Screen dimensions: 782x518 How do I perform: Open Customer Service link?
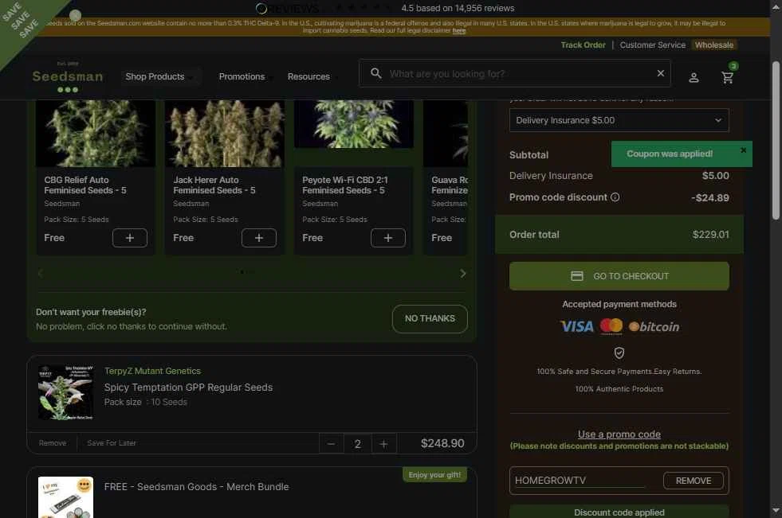[x=652, y=45]
